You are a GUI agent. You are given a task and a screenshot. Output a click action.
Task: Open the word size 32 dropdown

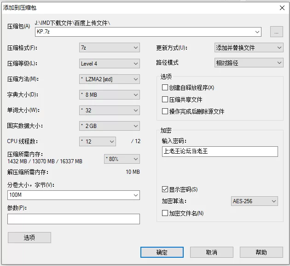tap(109, 111)
